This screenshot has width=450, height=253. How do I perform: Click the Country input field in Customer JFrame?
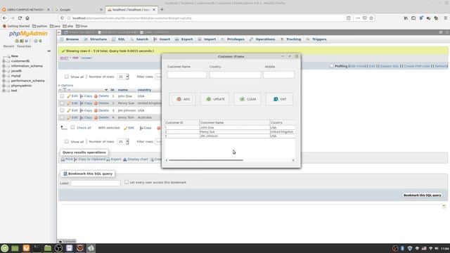pyautogui.click(x=235, y=75)
